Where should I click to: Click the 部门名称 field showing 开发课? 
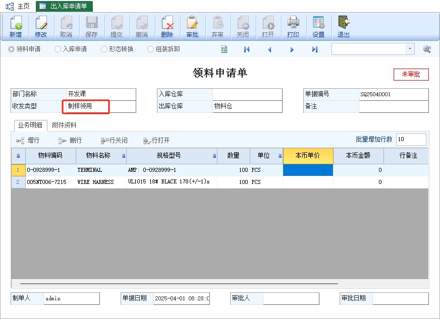pyautogui.click(x=101, y=94)
